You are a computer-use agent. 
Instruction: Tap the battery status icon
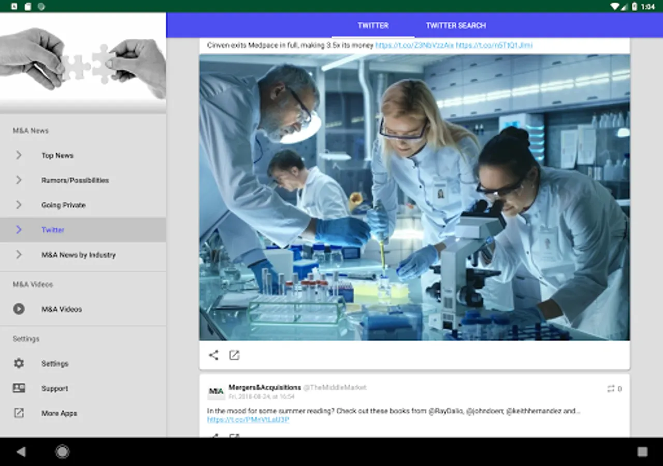coord(635,6)
